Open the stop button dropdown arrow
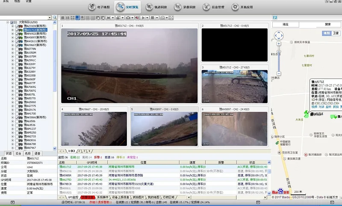This screenshot has height=206, width=342. point(157,17)
